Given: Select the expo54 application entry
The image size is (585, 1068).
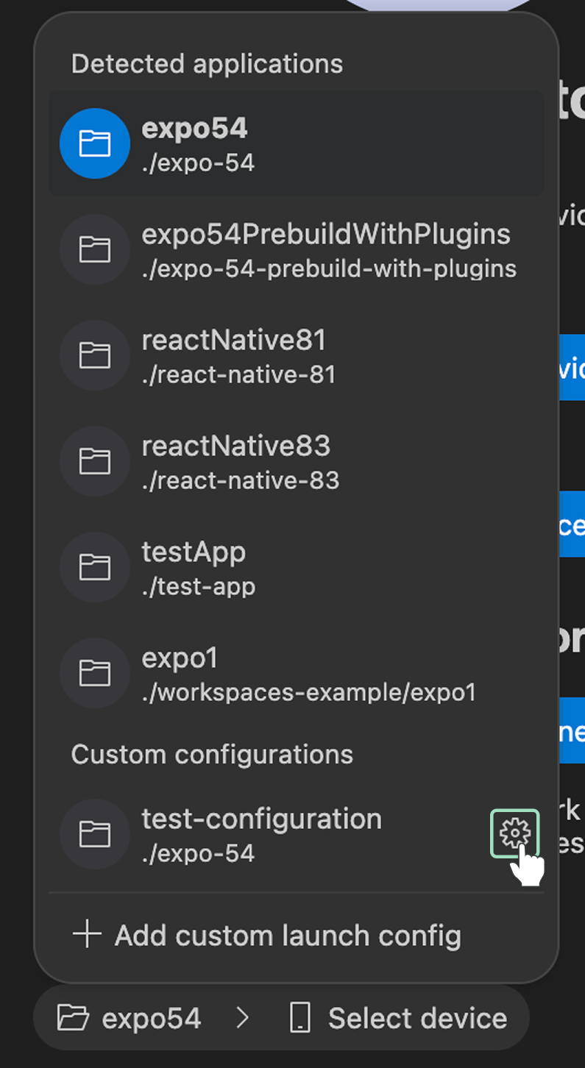Looking at the screenshot, I should [195, 129].
